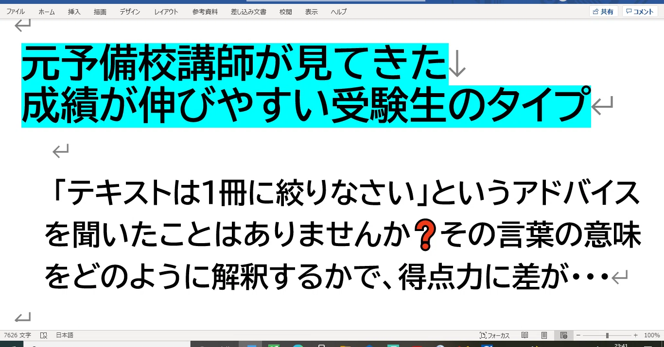Screen dimensions: 664x347
Task: Click the zoom out minus button
Action: pos(578,335)
